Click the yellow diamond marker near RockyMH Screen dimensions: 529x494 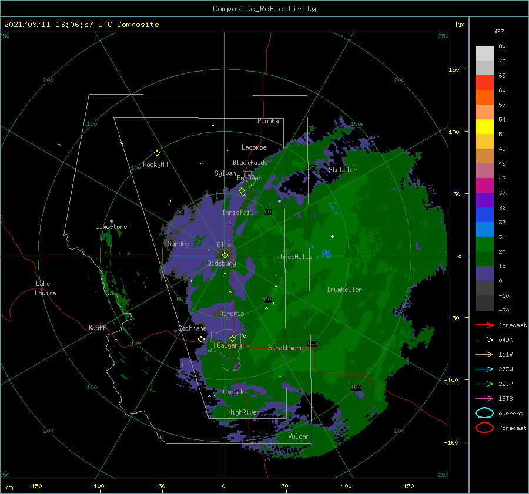tap(157, 153)
